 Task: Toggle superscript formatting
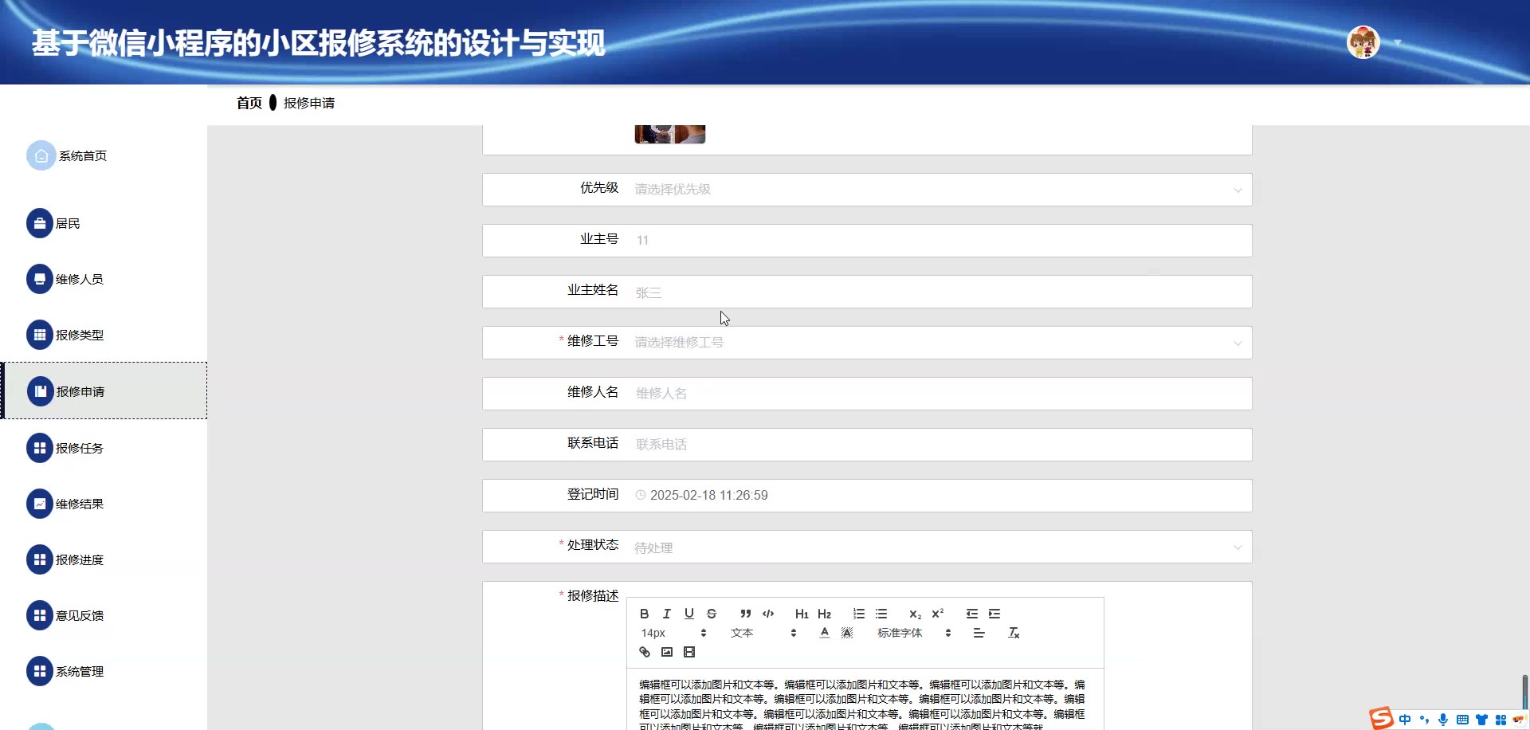[937, 614]
